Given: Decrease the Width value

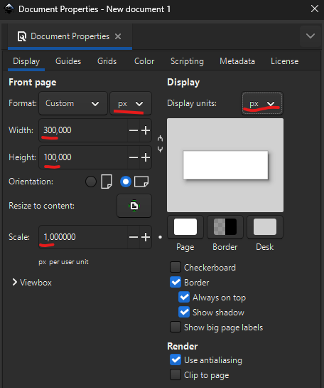Looking at the screenshot, I should [134, 130].
